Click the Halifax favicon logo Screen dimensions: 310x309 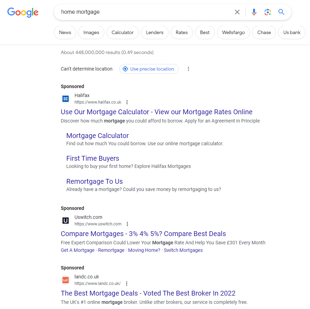click(66, 99)
